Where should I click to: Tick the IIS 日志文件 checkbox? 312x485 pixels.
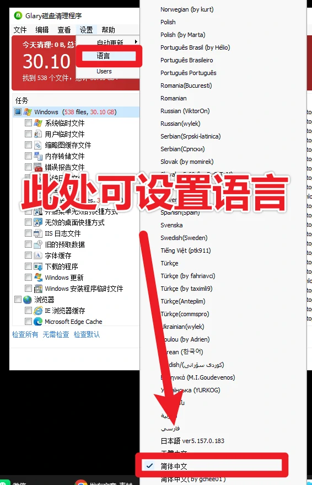point(29,233)
